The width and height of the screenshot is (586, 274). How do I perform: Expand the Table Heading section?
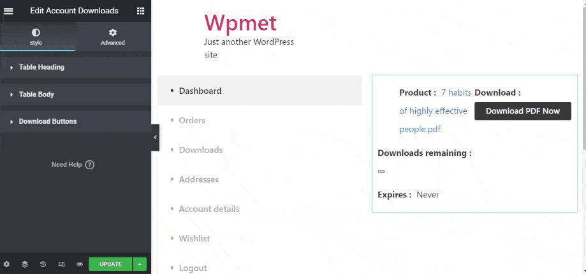click(75, 67)
